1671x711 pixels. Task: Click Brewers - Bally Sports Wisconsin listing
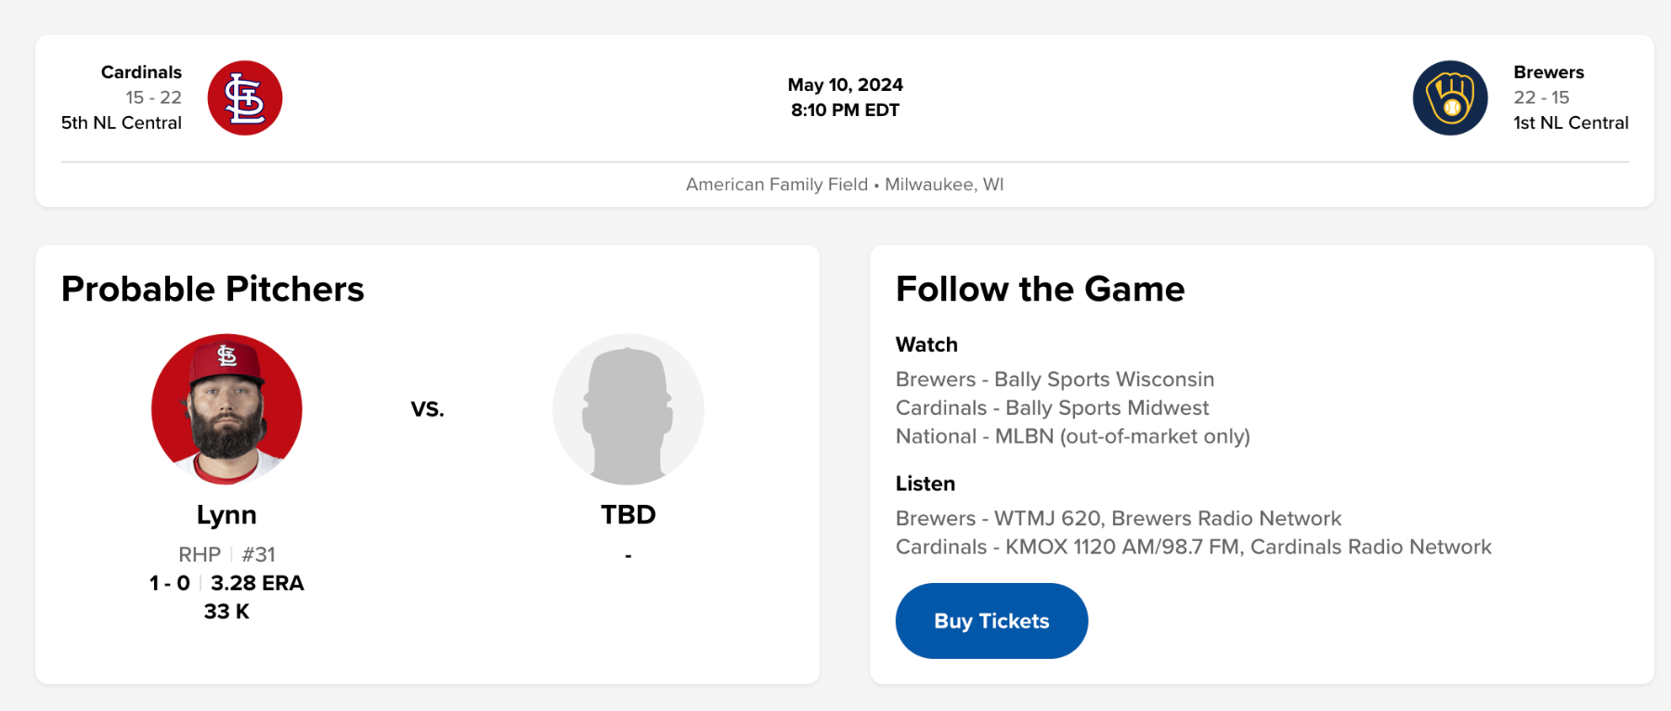(1055, 380)
